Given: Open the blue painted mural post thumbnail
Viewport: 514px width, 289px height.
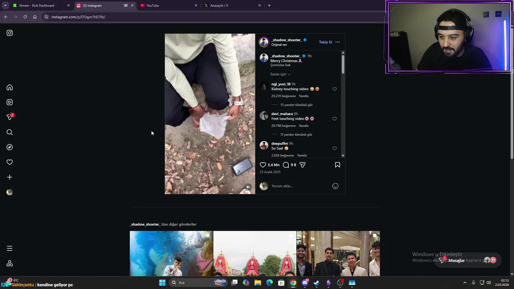Looking at the screenshot, I should tap(171, 253).
